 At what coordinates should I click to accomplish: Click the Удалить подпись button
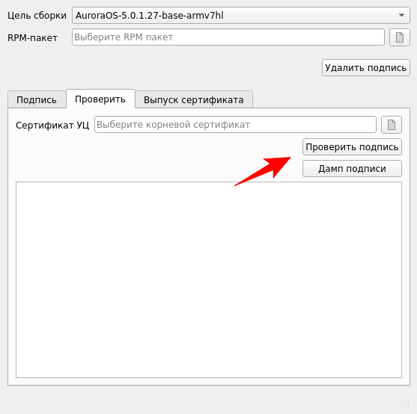(x=365, y=68)
